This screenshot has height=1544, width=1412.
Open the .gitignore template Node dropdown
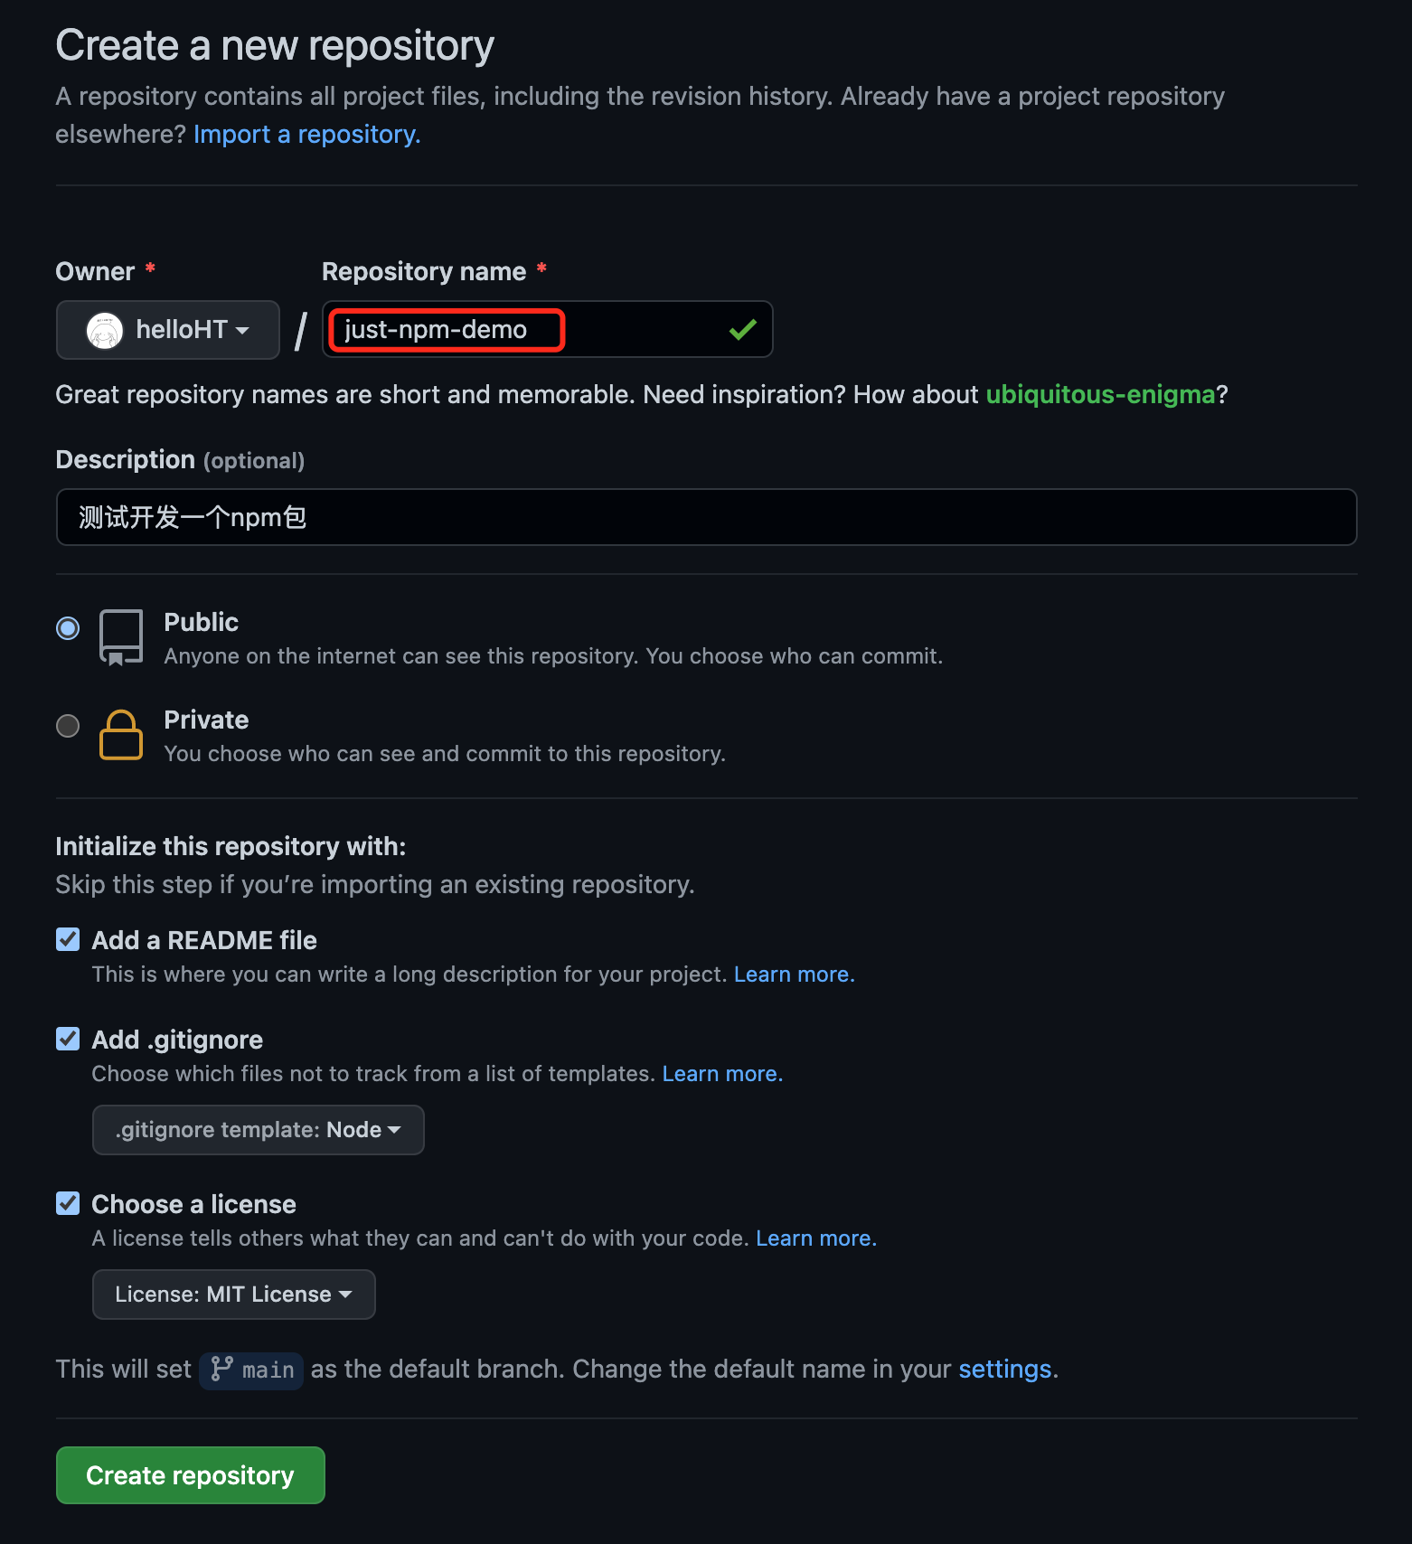pos(259,1130)
